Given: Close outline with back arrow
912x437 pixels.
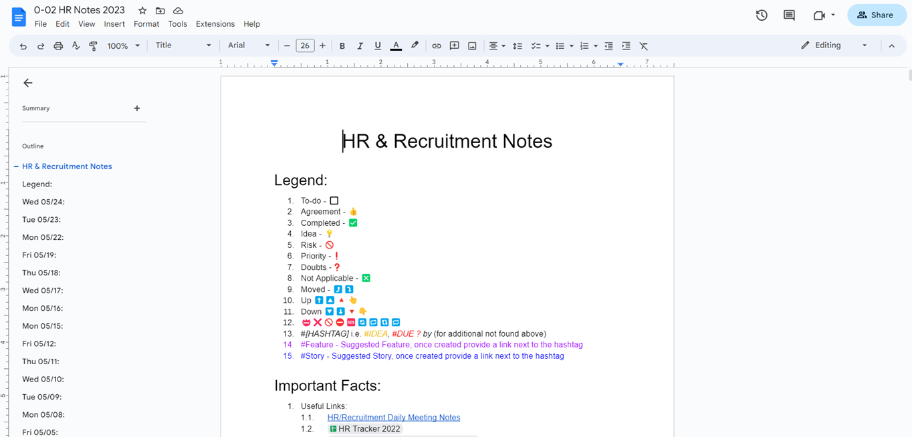Looking at the screenshot, I should pyautogui.click(x=27, y=83).
